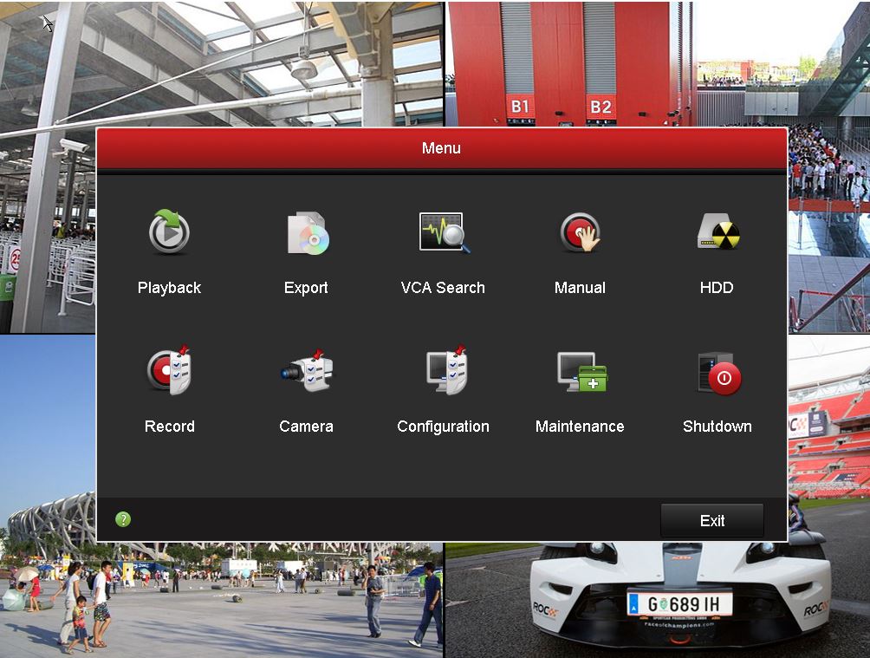Open the Playback icon
The width and height of the screenshot is (870, 658).
(x=169, y=232)
